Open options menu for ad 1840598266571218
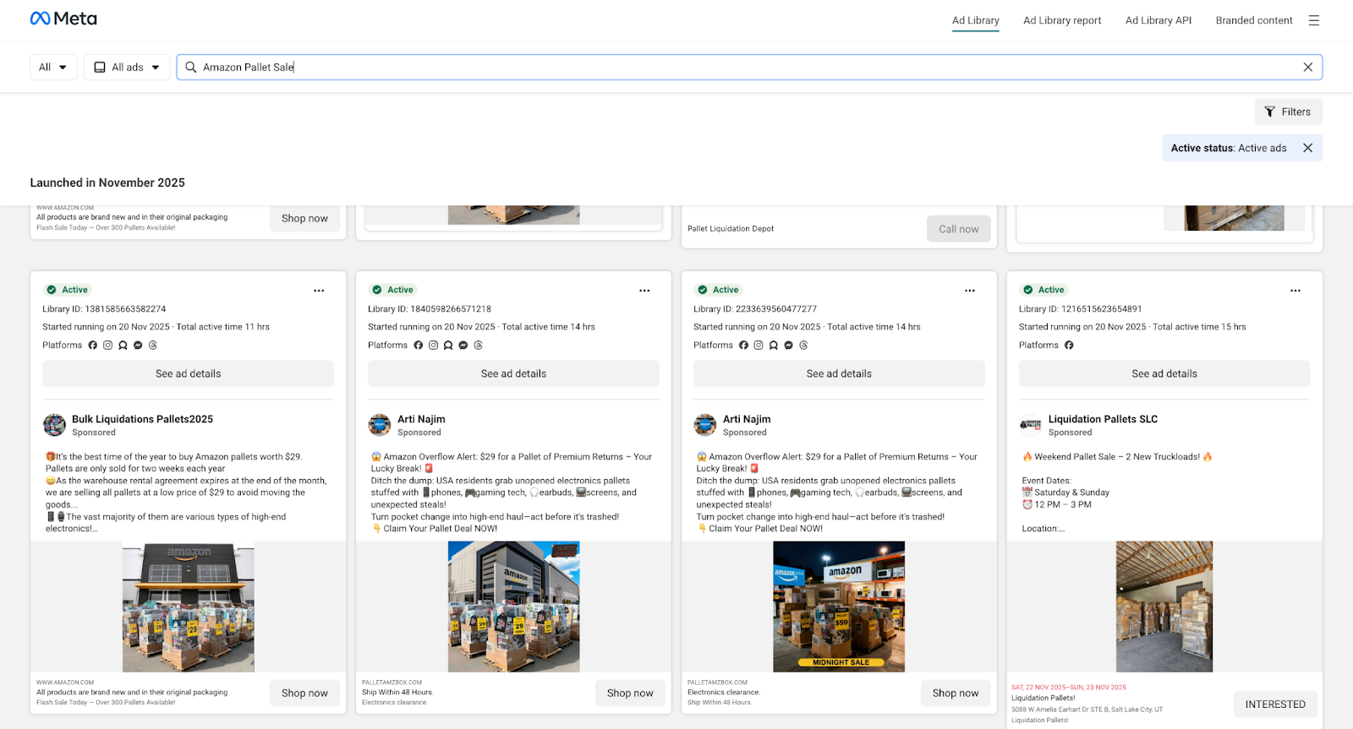Viewport: 1353px width, 729px height. click(644, 291)
